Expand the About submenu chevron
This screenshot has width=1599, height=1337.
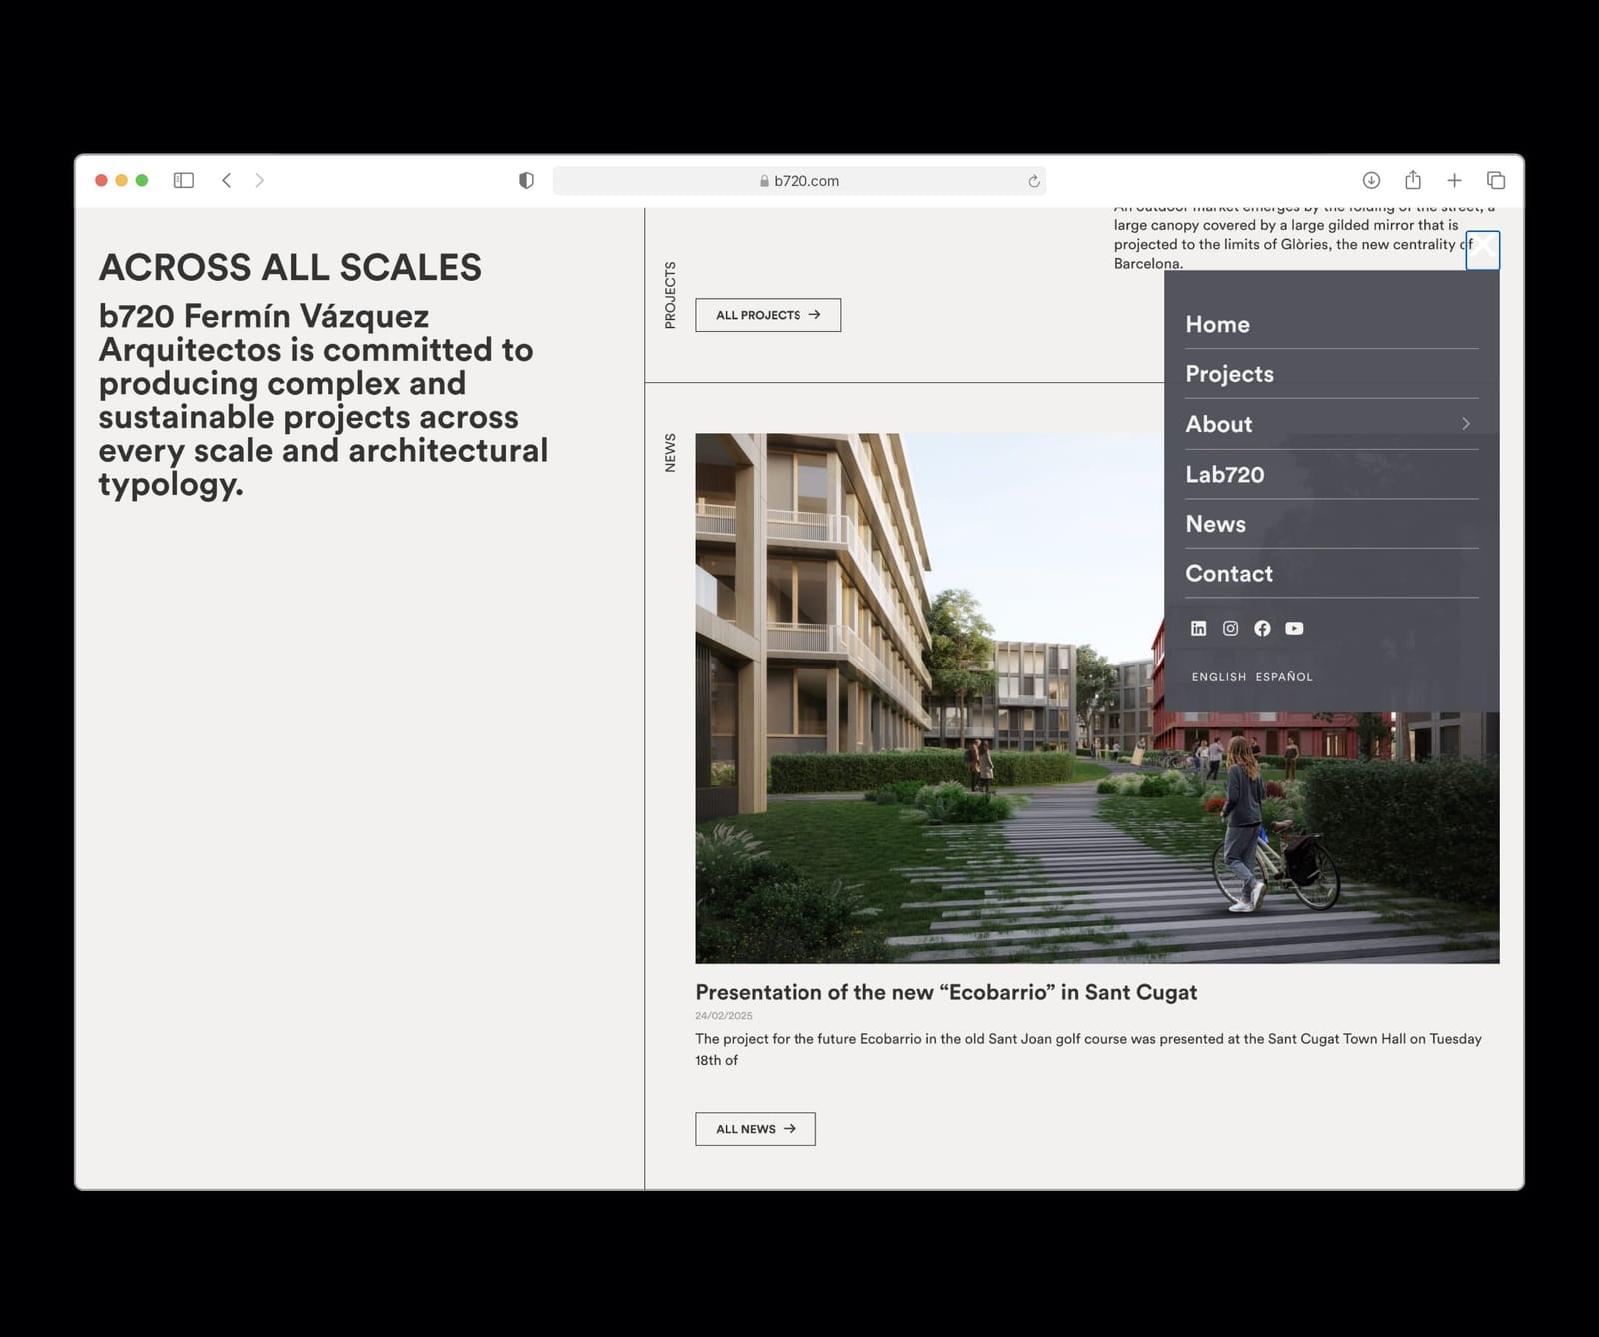pyautogui.click(x=1466, y=424)
